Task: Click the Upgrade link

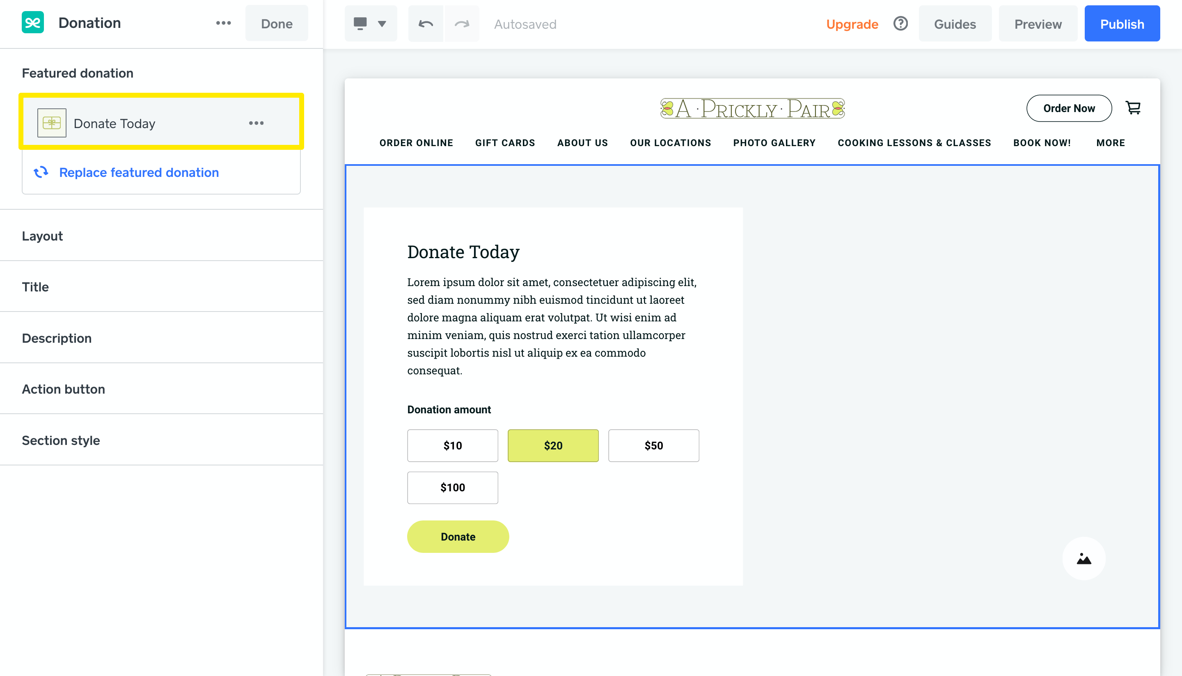Action: (x=852, y=24)
